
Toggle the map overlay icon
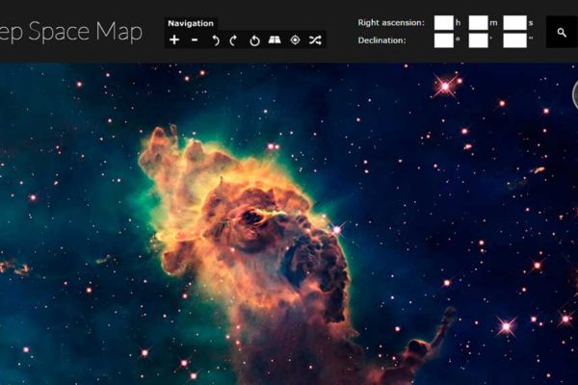point(275,39)
